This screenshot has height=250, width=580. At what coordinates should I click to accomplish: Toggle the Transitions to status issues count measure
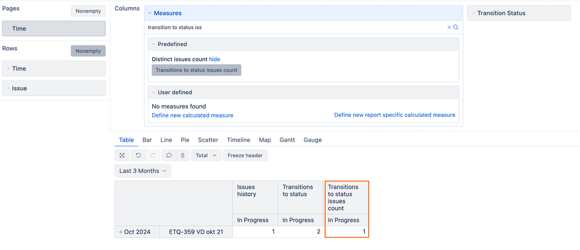[196, 70]
